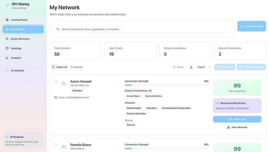Focus the contact search input field

[142, 29]
